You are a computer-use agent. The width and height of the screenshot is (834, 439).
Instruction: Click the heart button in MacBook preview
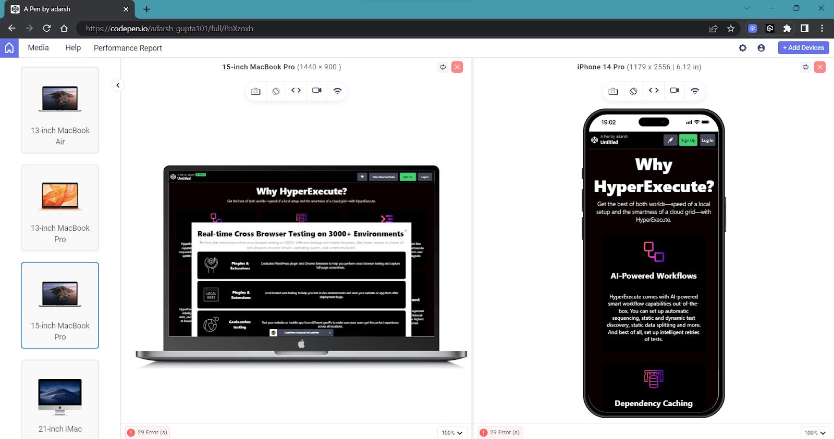(362, 177)
